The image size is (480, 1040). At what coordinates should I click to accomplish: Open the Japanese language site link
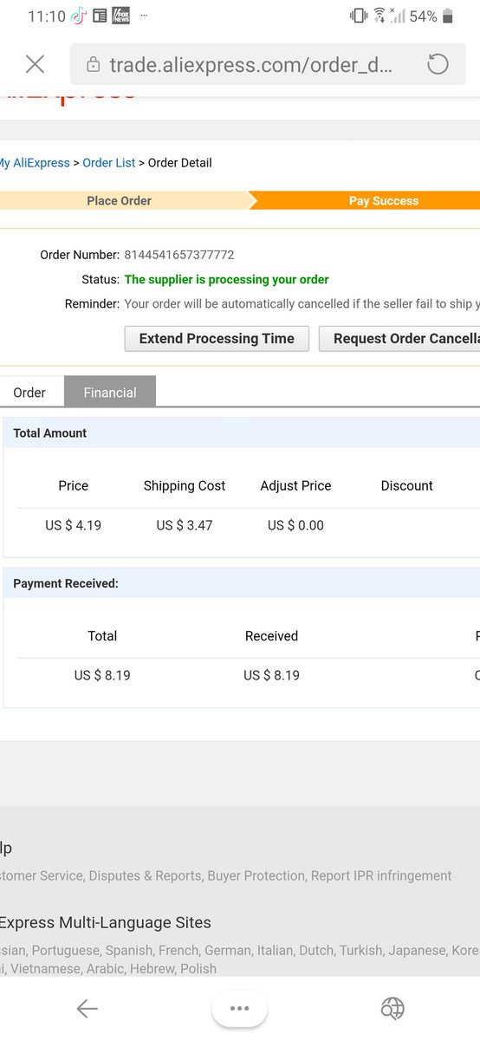[x=417, y=951]
